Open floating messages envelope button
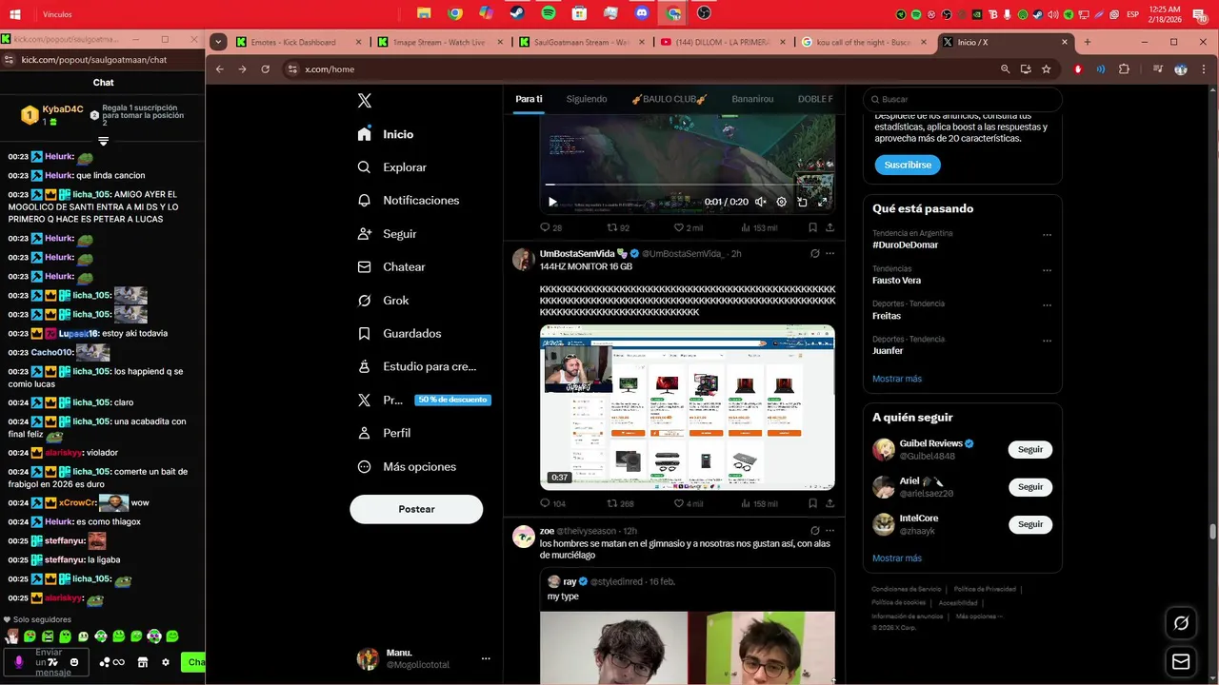Screen dimensions: 1219x685 (1181, 661)
